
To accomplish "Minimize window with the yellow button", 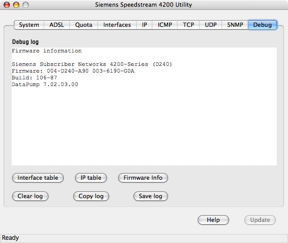I will 16,5.
